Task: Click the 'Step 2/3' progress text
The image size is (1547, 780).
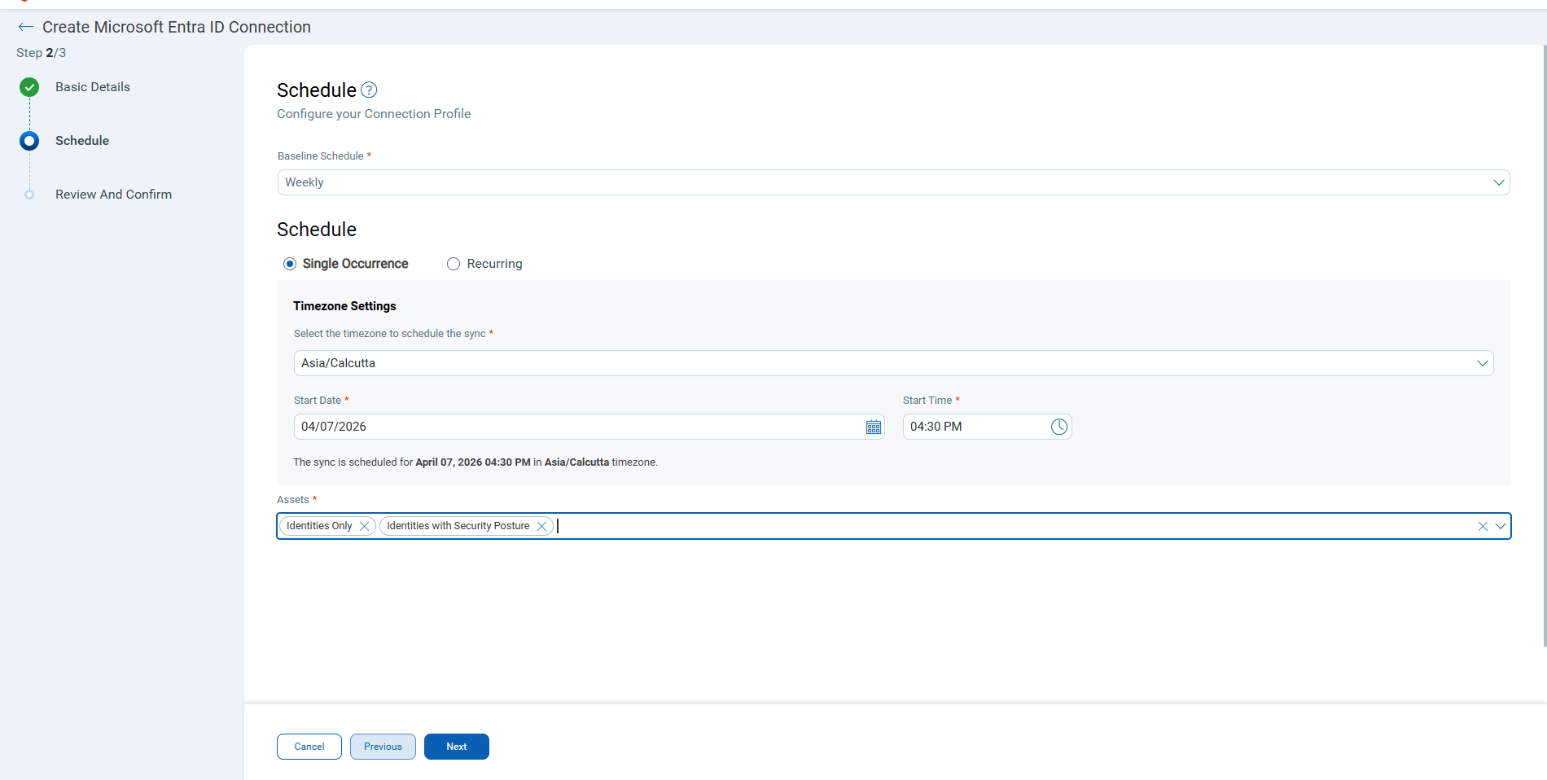Action: (x=41, y=53)
